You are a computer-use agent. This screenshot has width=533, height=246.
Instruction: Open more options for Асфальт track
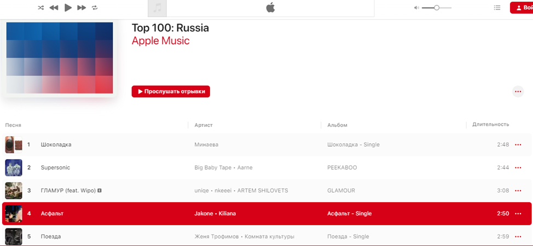pos(518,214)
